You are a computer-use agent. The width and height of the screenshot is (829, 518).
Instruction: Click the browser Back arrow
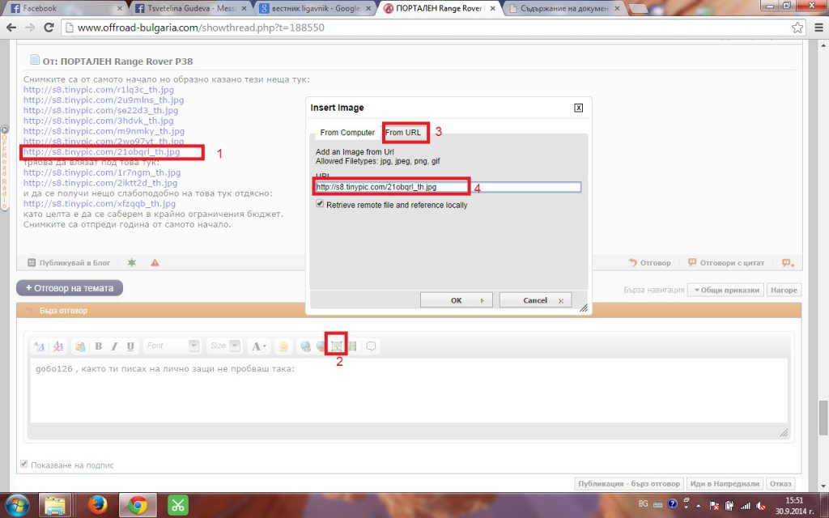click(x=11, y=28)
